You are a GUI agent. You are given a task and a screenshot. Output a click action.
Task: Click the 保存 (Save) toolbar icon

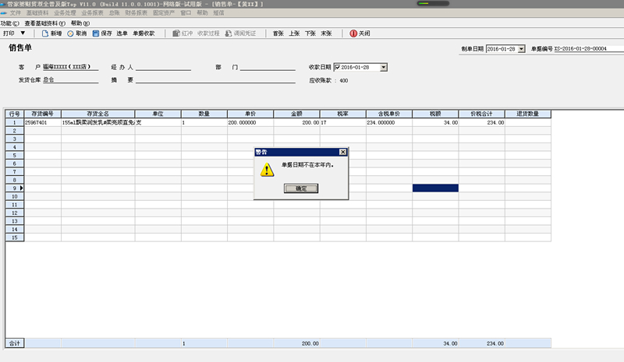(96, 34)
